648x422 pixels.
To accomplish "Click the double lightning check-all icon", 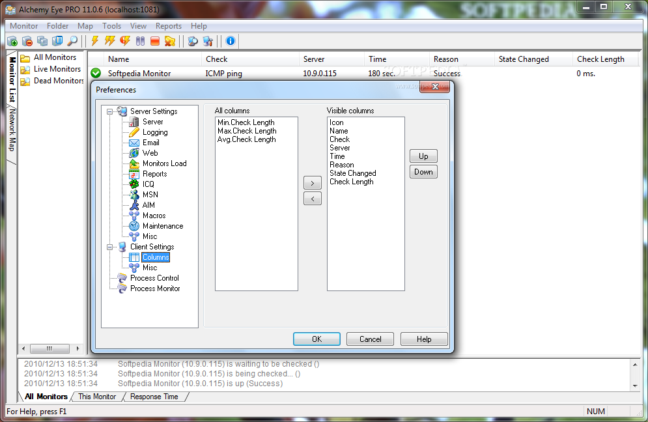I will (x=110, y=41).
